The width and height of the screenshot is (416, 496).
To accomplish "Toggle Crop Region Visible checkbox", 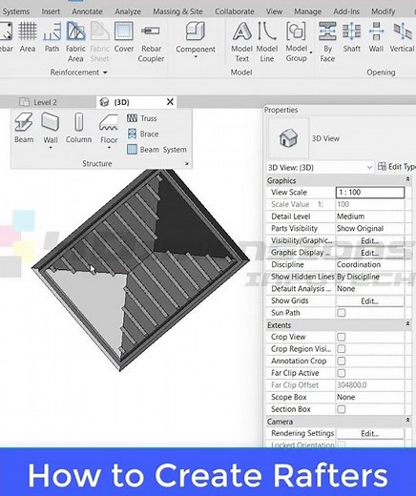I will 342,349.
